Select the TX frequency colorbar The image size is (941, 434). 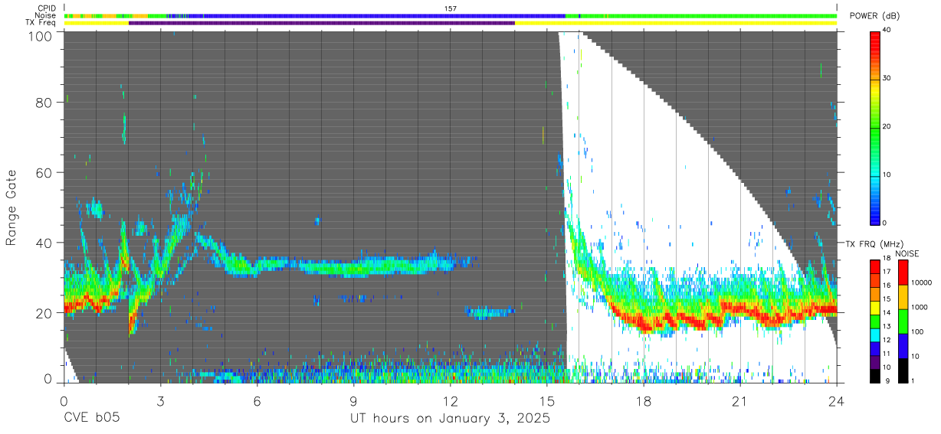click(x=875, y=321)
